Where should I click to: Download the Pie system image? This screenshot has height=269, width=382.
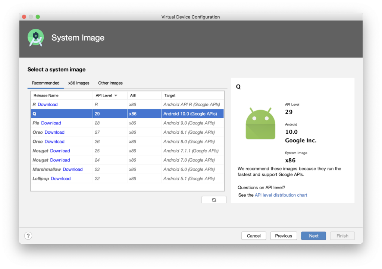[x=51, y=123]
